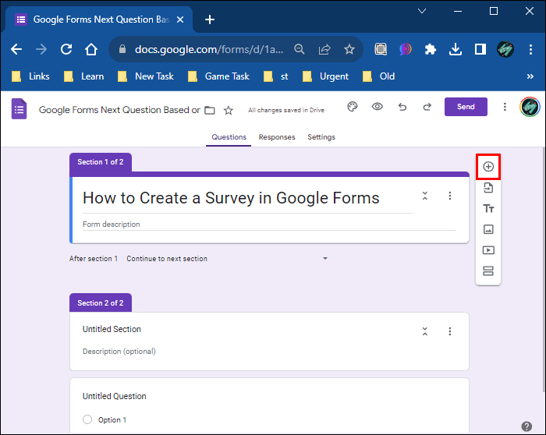Open the Game Task bookmarks folder
The height and width of the screenshot is (435, 546).
tap(218, 76)
